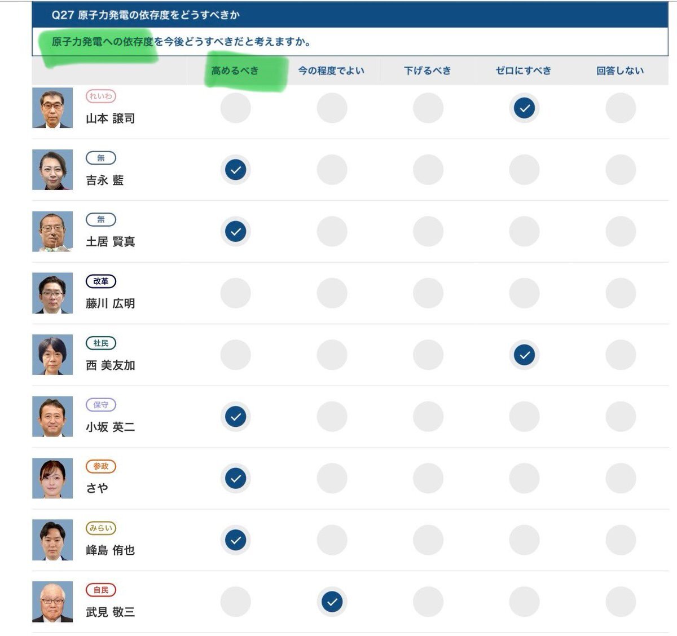
Task: Click the 今の程度でよい column header
Action: point(331,70)
